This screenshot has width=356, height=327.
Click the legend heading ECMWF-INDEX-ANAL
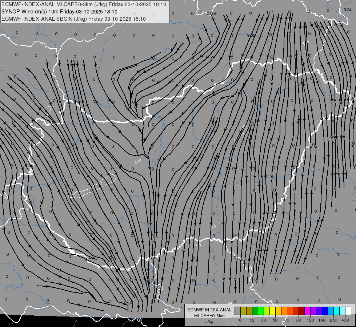(209, 310)
